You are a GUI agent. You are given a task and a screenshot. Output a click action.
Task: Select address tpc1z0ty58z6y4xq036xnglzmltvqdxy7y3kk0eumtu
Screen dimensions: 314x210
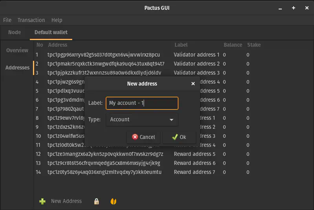pos(104,172)
